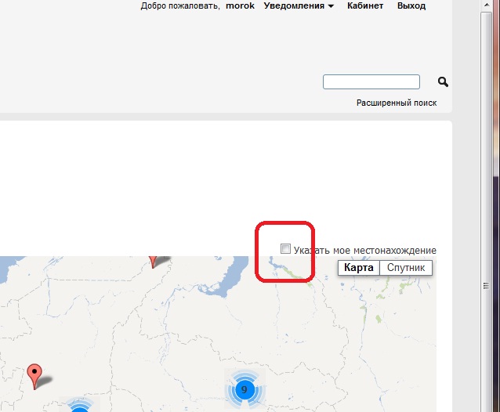500x412 pixels.
Task: Click the Выход logout link
Action: [411, 5]
